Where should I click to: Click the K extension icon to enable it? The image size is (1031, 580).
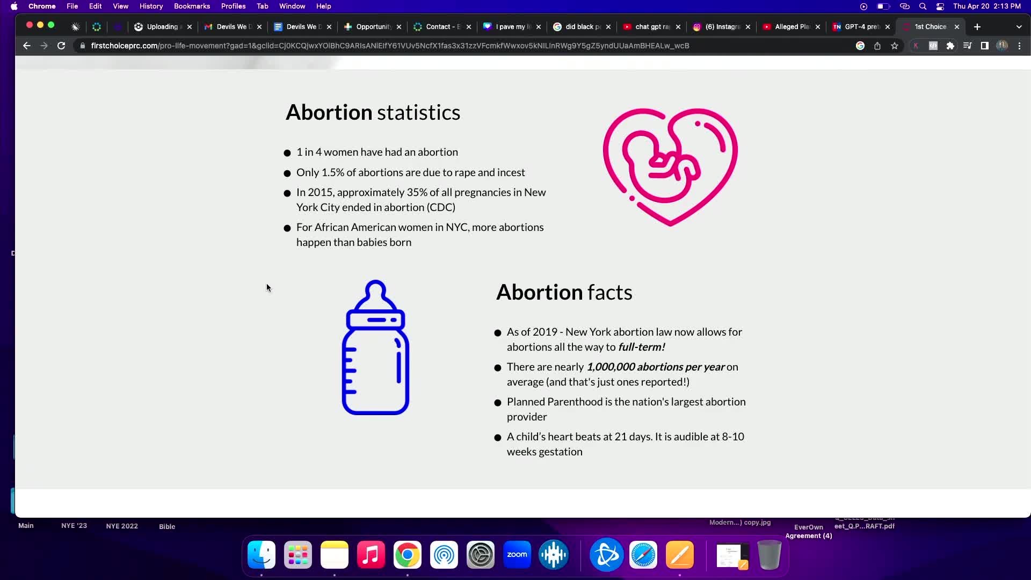[x=917, y=46]
